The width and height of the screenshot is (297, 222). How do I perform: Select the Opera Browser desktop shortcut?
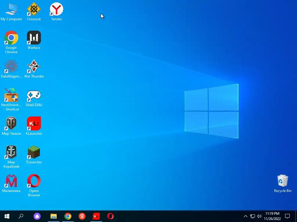pyautogui.click(x=34, y=185)
